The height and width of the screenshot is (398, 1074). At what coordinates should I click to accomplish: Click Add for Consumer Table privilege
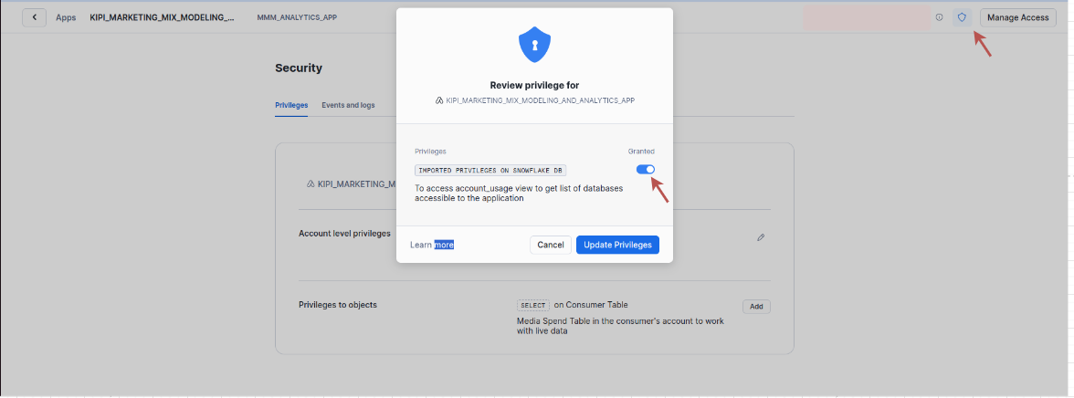point(756,307)
